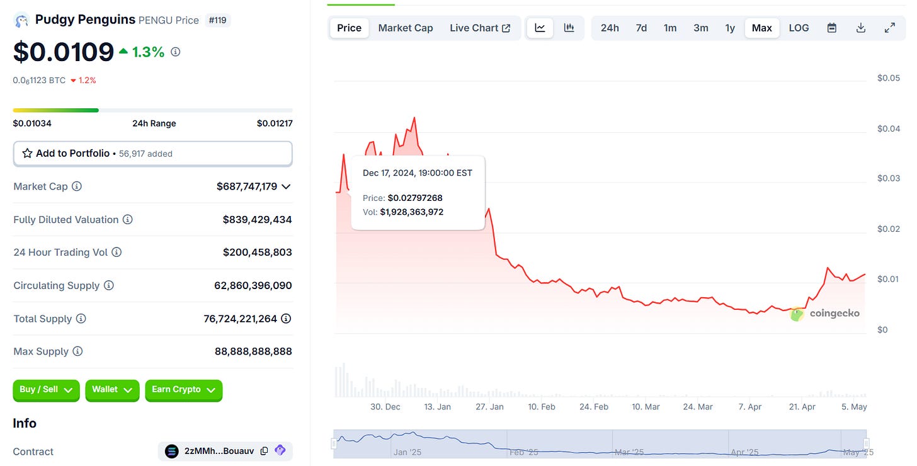The image size is (917, 466).
Task: Click the $200,458,803 trading volume value
Action: coord(257,252)
